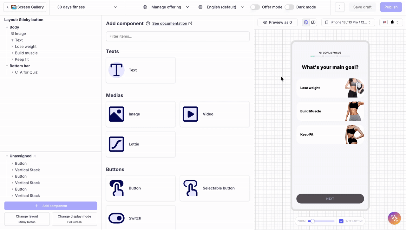The width and height of the screenshot is (406, 230).
Task: Click the Save draft button
Action: click(362, 7)
